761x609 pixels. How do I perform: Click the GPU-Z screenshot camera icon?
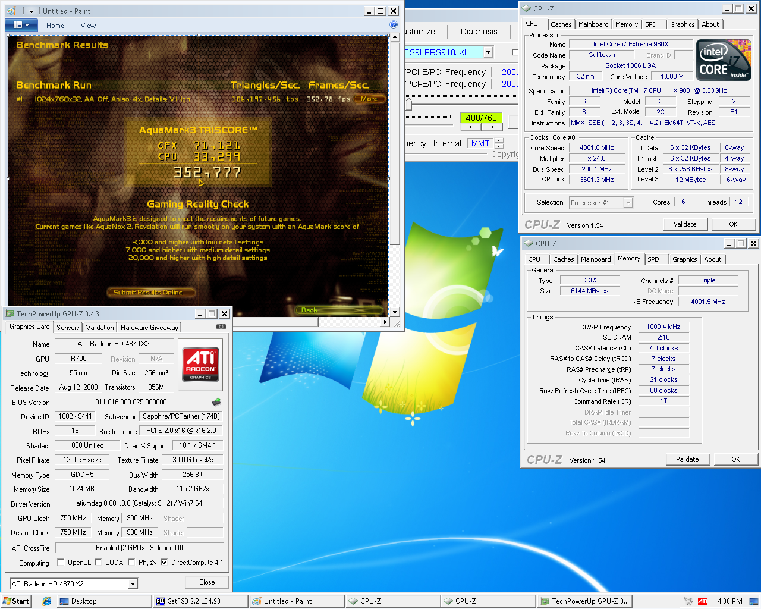point(221,327)
